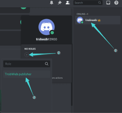Click magnifier icon in Role search box
The height and width of the screenshot is (113, 122).
[x=46, y=64]
